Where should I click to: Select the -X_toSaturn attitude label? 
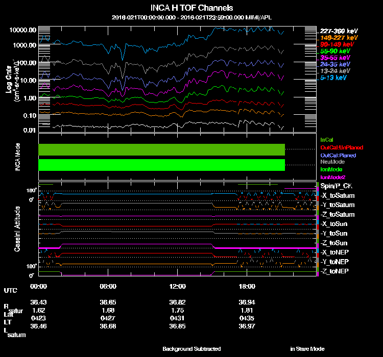(x=337, y=196)
